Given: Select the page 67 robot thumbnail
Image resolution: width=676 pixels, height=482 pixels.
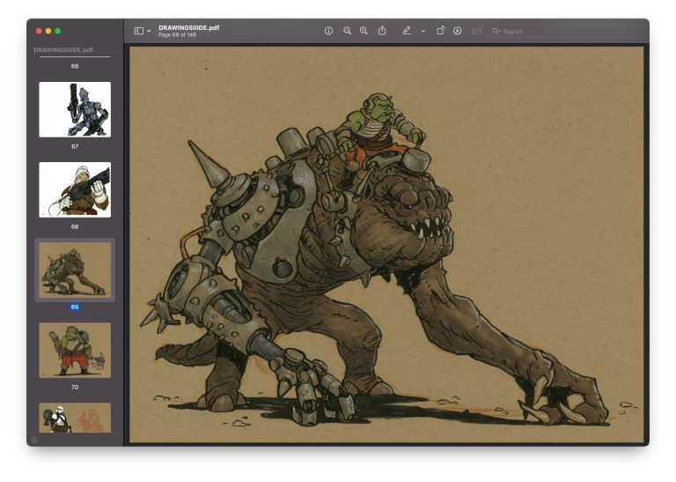Looking at the screenshot, I should [75, 109].
